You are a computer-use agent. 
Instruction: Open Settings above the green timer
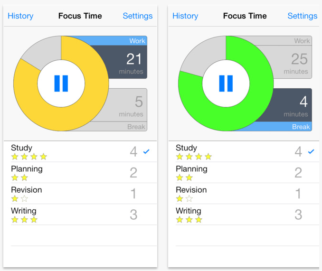[302, 16]
